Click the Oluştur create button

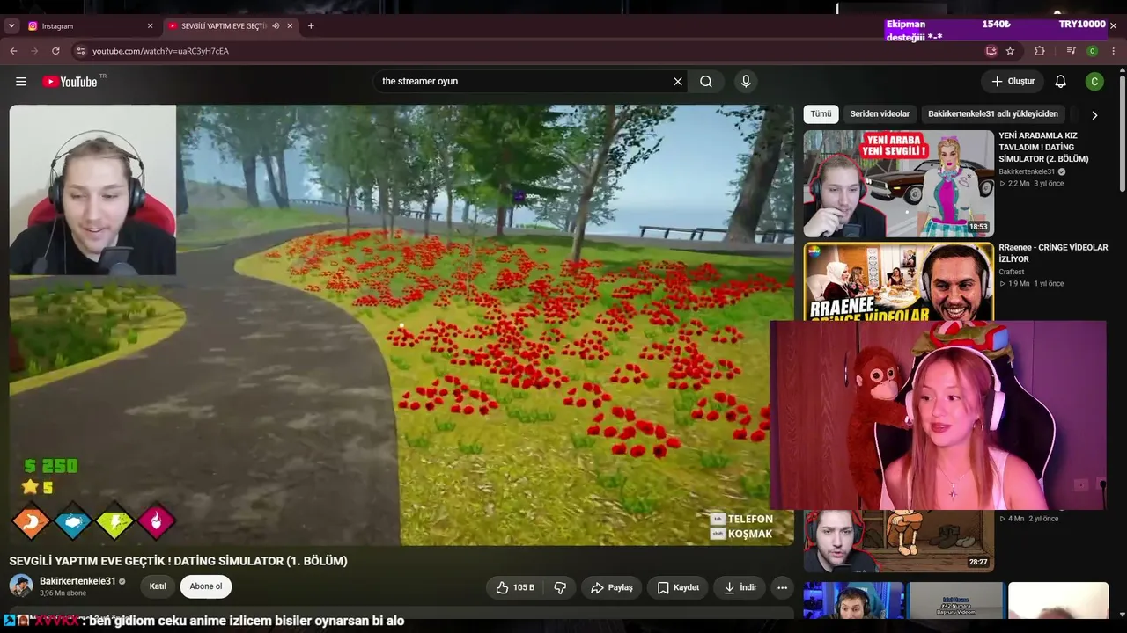(x=1013, y=82)
